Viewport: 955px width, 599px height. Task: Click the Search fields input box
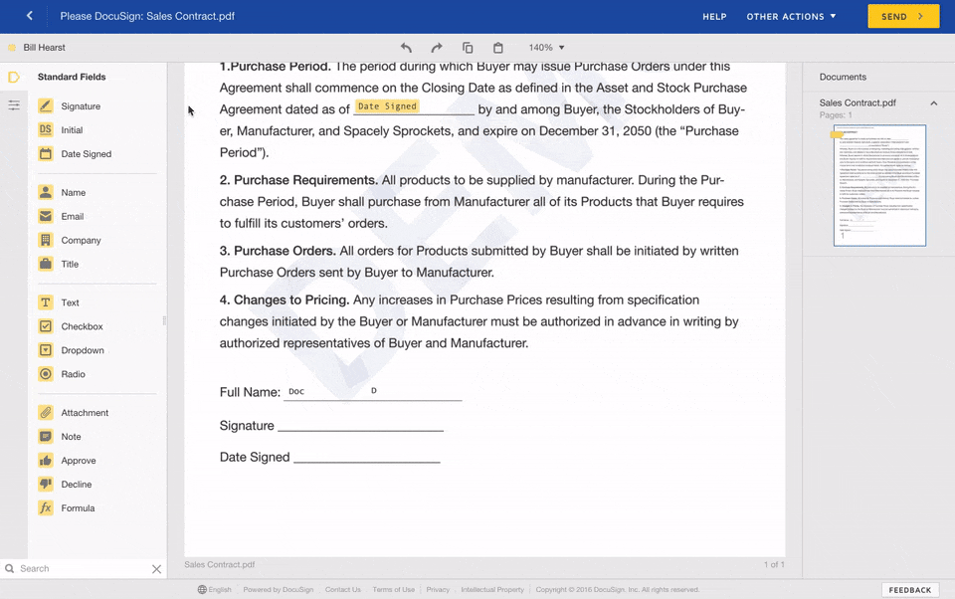(82, 569)
